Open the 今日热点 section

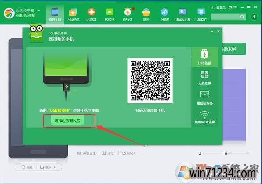click(x=73, y=14)
